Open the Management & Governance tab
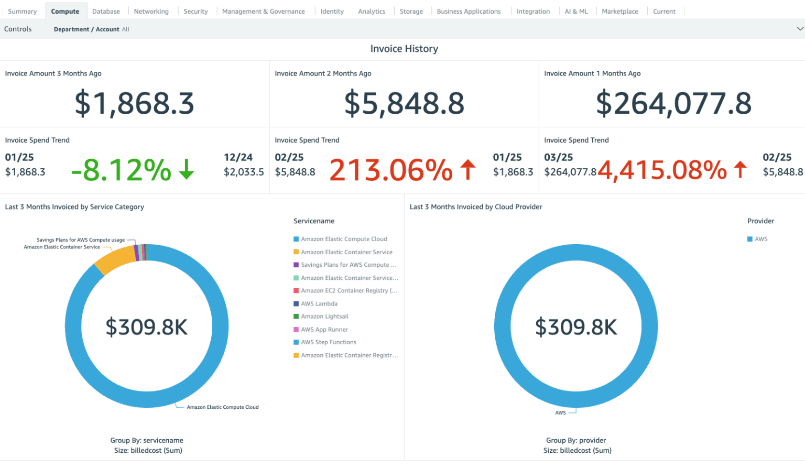The image size is (805, 468). point(264,10)
